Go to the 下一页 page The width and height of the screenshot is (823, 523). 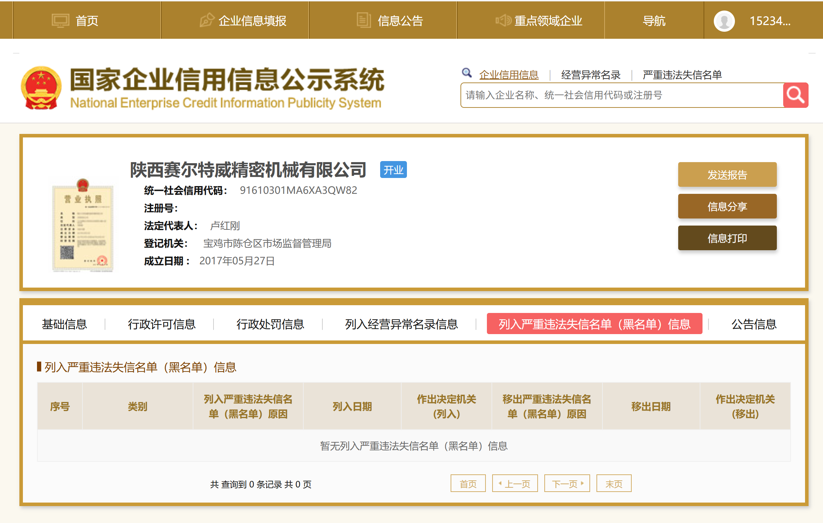pyautogui.click(x=567, y=484)
